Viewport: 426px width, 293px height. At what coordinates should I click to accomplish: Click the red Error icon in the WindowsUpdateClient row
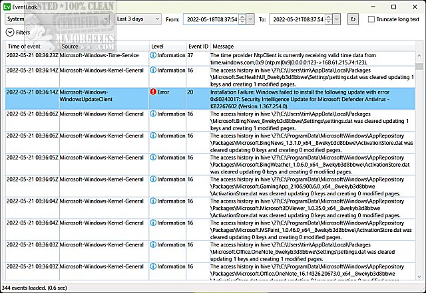point(153,92)
